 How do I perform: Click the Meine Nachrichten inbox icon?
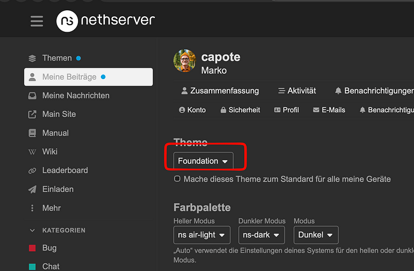coord(32,95)
